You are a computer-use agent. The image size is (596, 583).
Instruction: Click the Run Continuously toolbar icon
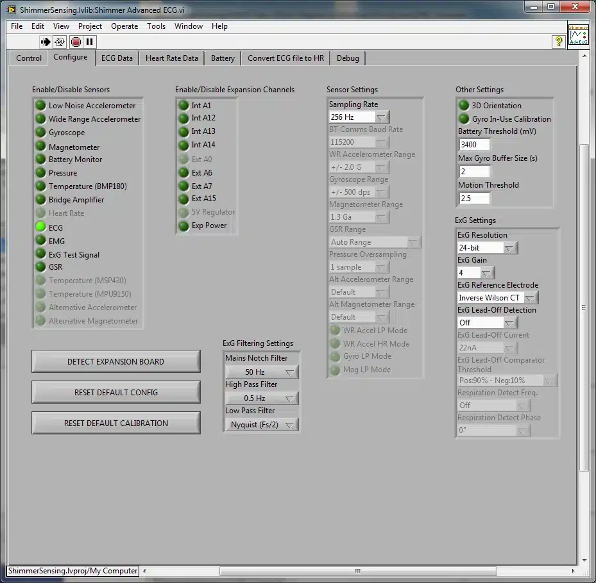(60, 42)
